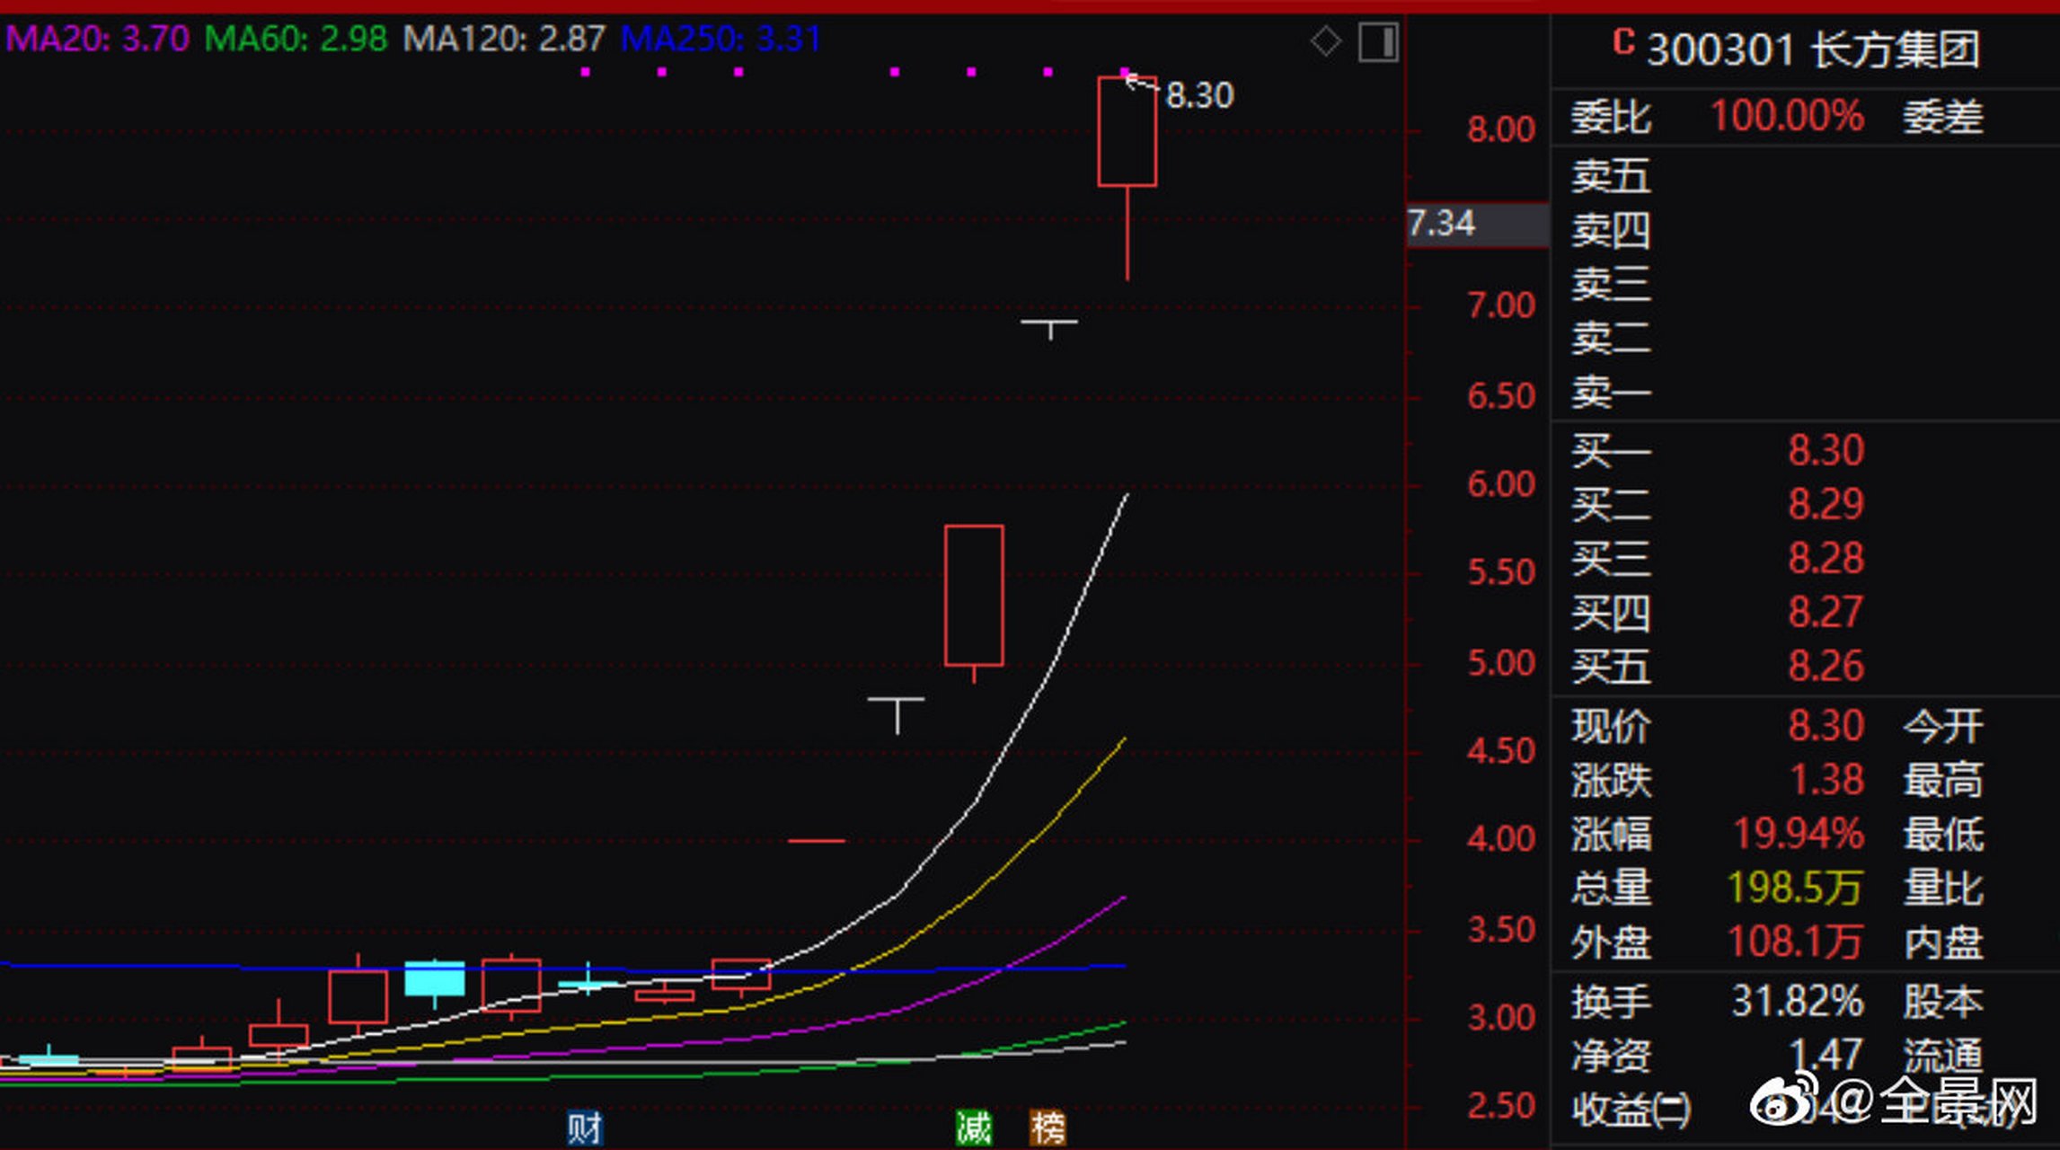Click the MA120 indicator label
2060x1150 pixels.
point(504,39)
